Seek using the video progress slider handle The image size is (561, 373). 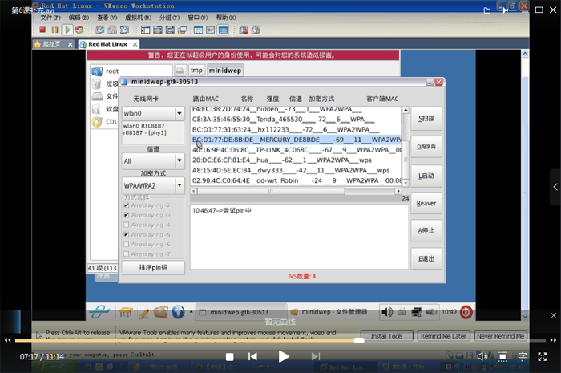coord(359,340)
